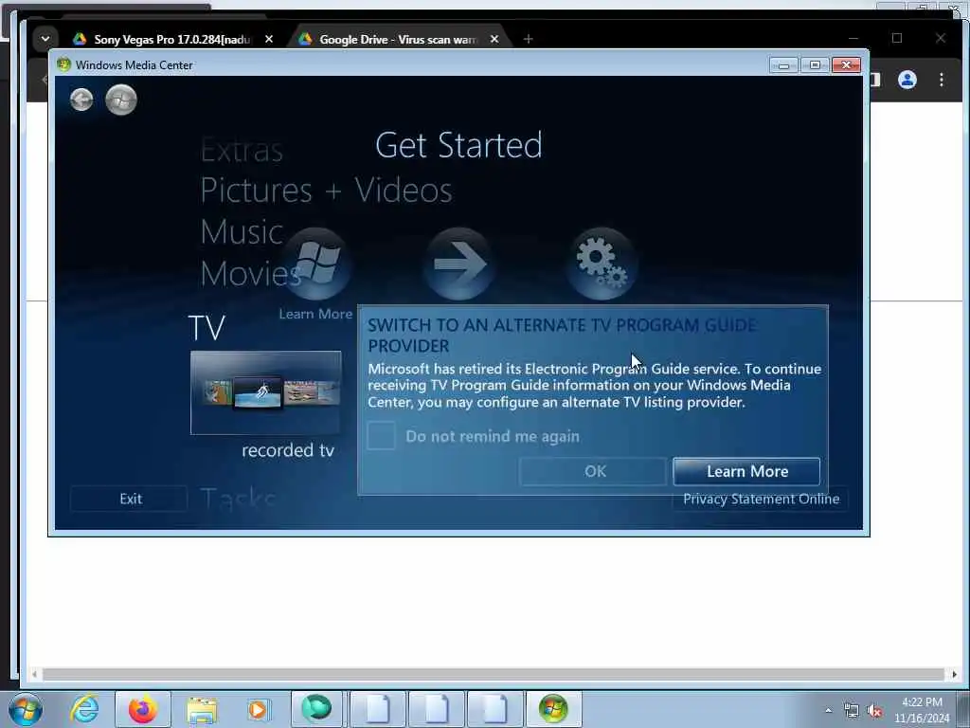Close the Google Drive Virus scan tab

(x=494, y=39)
